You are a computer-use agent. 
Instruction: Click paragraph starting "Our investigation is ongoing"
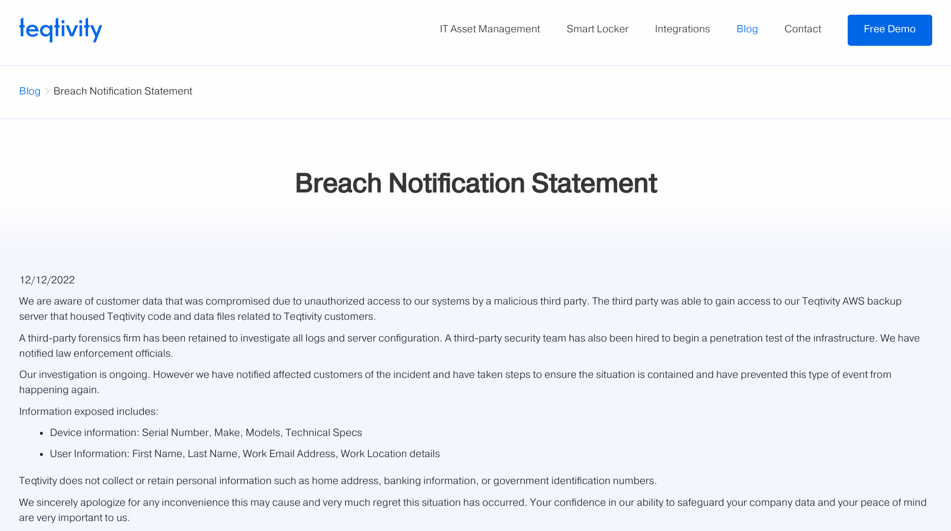pos(455,382)
